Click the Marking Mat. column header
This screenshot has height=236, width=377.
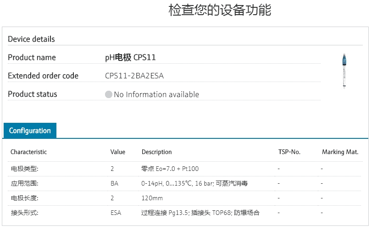coord(340,152)
